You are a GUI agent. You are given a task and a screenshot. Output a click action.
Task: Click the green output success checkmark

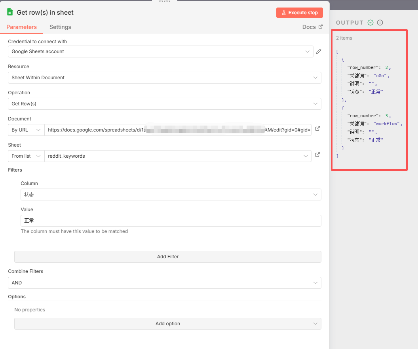(370, 23)
